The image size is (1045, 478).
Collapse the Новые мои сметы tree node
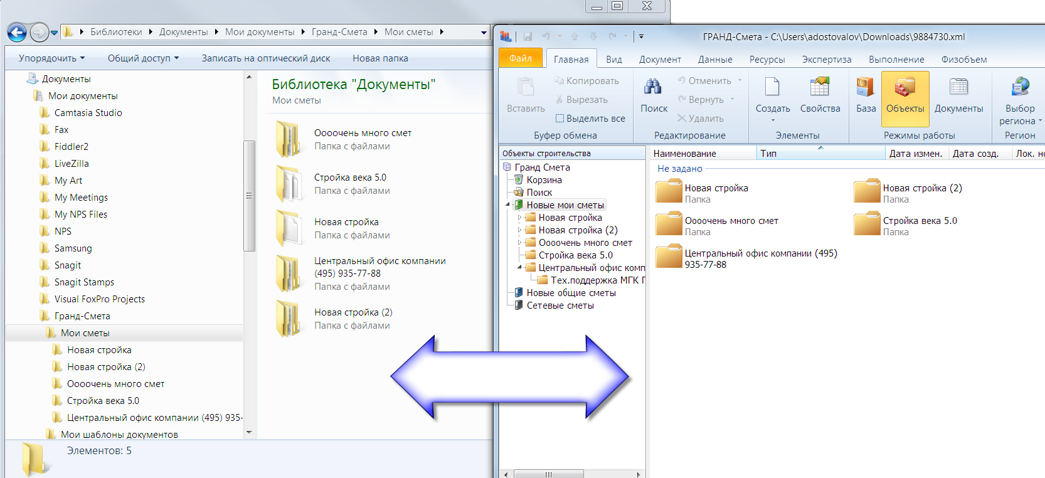(507, 205)
